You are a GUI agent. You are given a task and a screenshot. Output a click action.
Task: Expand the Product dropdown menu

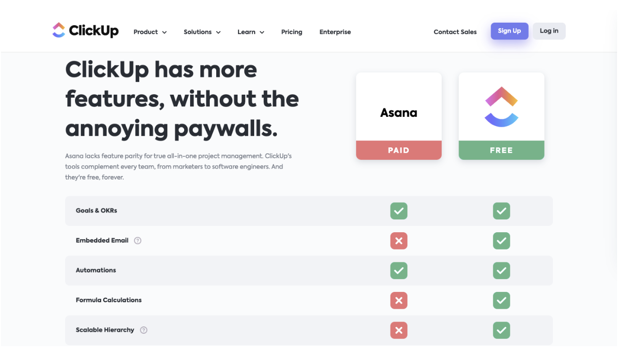(150, 32)
